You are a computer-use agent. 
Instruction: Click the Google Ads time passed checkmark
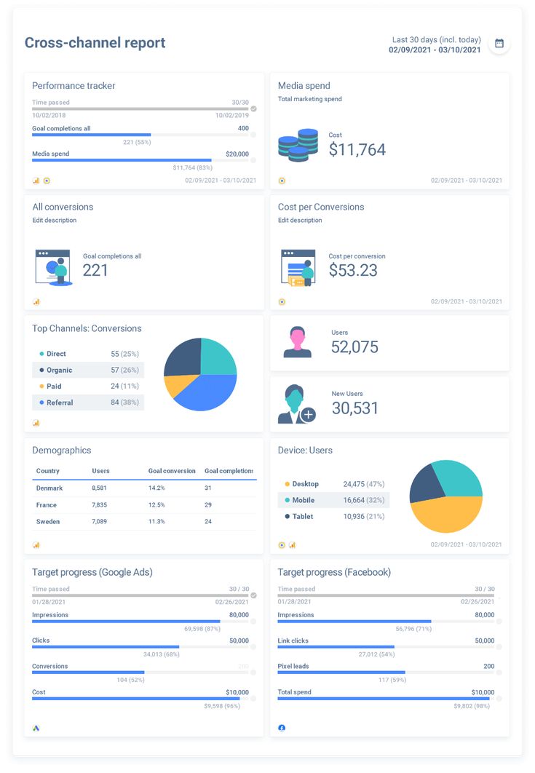pos(253,595)
